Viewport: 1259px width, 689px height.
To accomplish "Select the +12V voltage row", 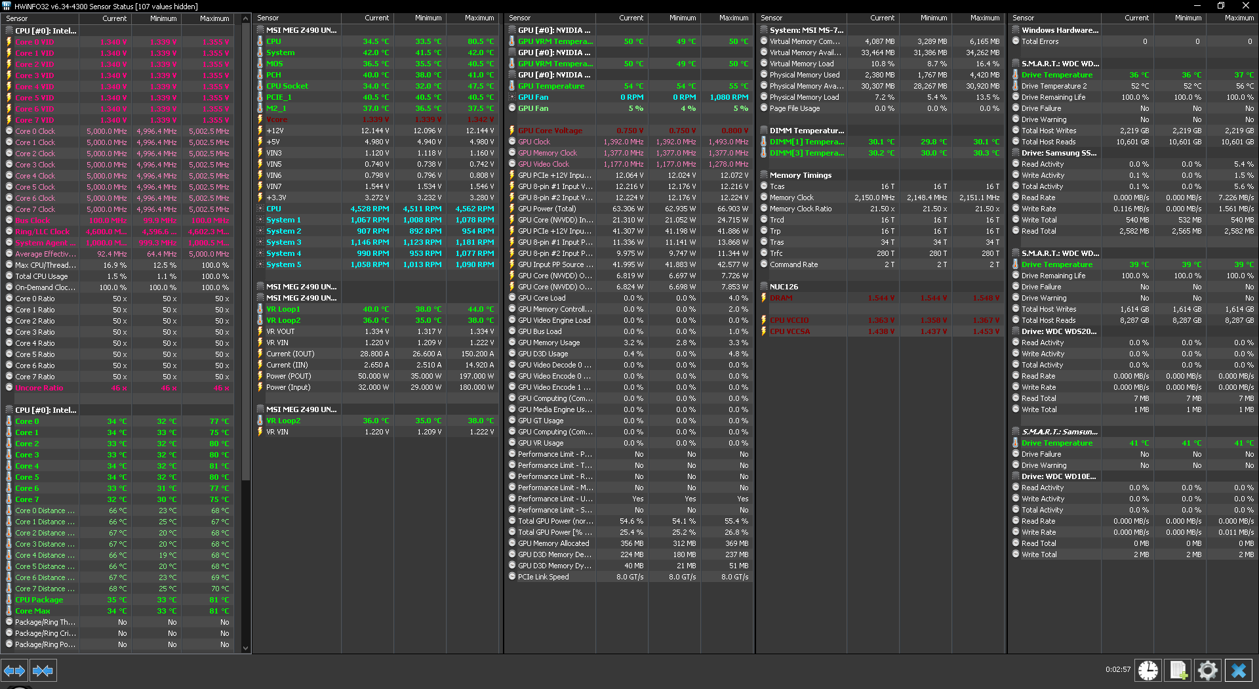I will [x=376, y=131].
